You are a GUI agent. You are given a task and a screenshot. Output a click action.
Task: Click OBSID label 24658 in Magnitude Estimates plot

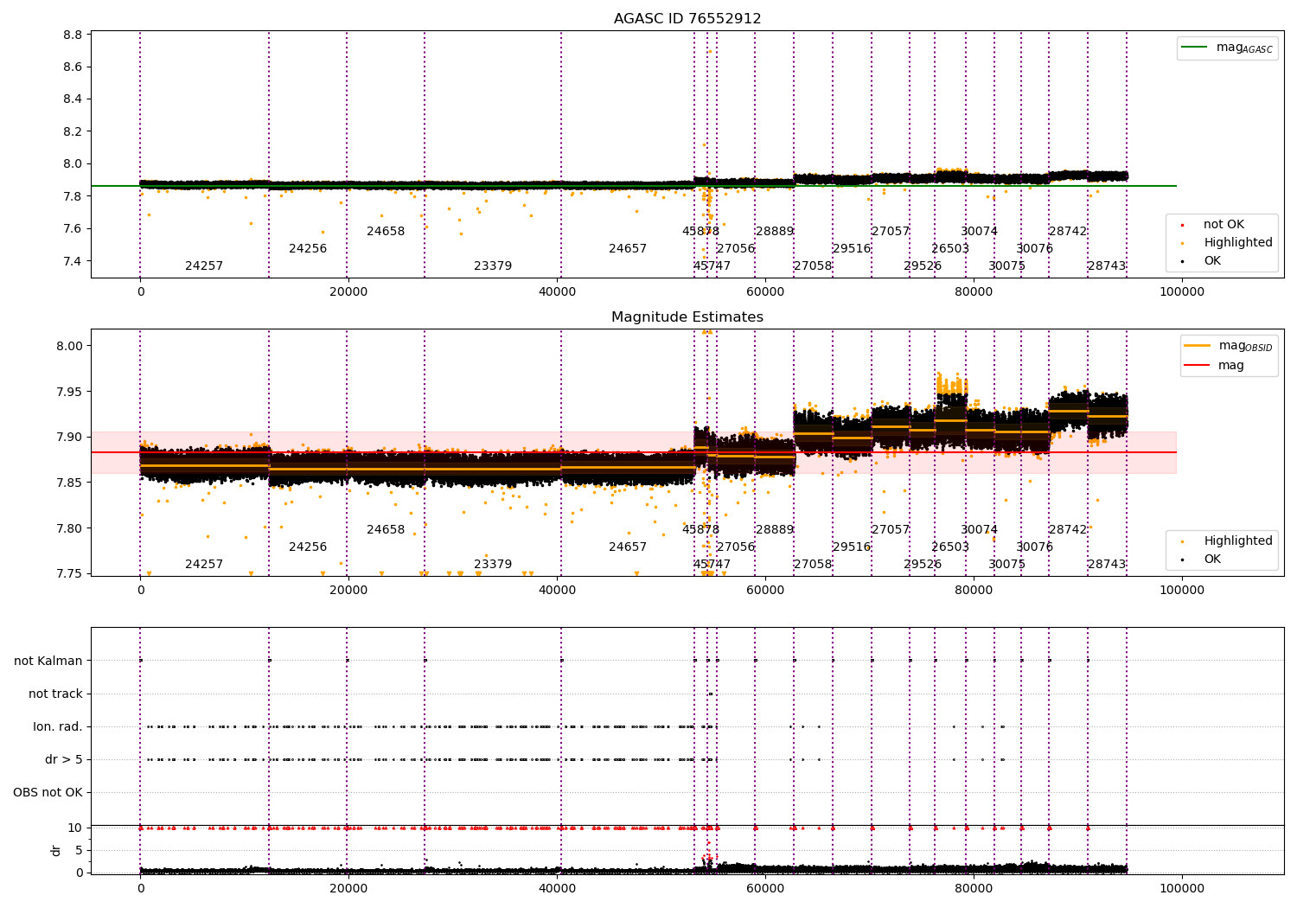pos(386,530)
